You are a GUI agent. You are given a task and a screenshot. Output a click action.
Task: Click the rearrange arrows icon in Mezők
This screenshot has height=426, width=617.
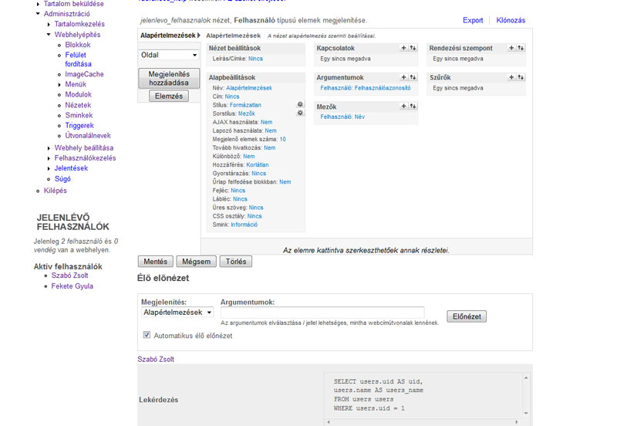[x=413, y=106]
